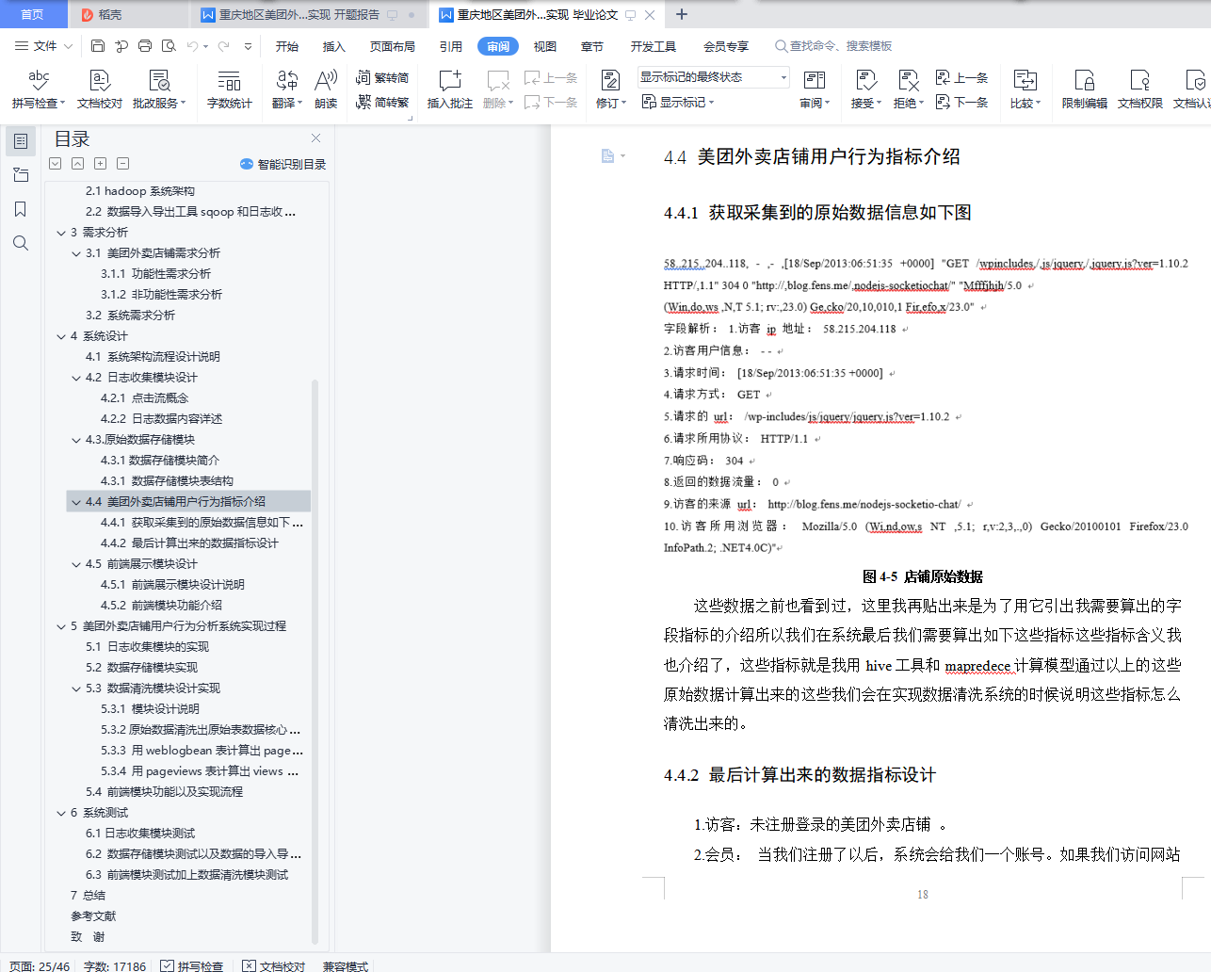The height and width of the screenshot is (972, 1211).
Task: Open print preview from the quick toolbar
Action: pyautogui.click(x=169, y=46)
